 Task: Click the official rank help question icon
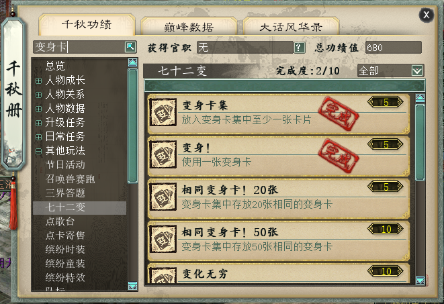pos(300,48)
